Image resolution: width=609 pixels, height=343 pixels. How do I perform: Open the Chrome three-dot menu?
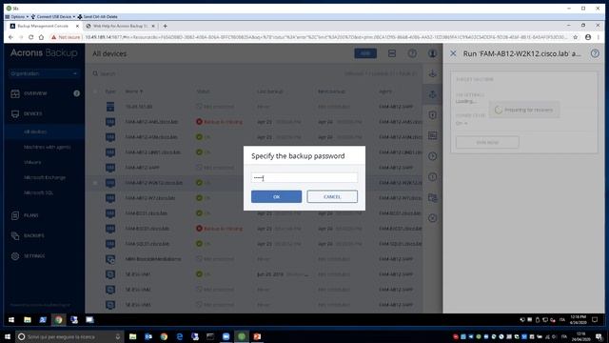click(x=599, y=37)
